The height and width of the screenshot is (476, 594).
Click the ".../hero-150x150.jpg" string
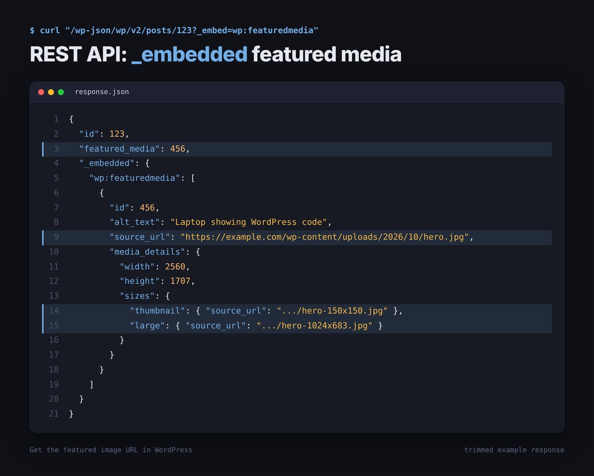[x=332, y=311]
